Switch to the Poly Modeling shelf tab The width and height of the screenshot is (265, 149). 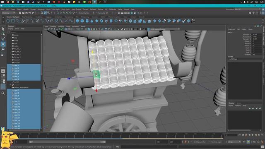(27, 17)
